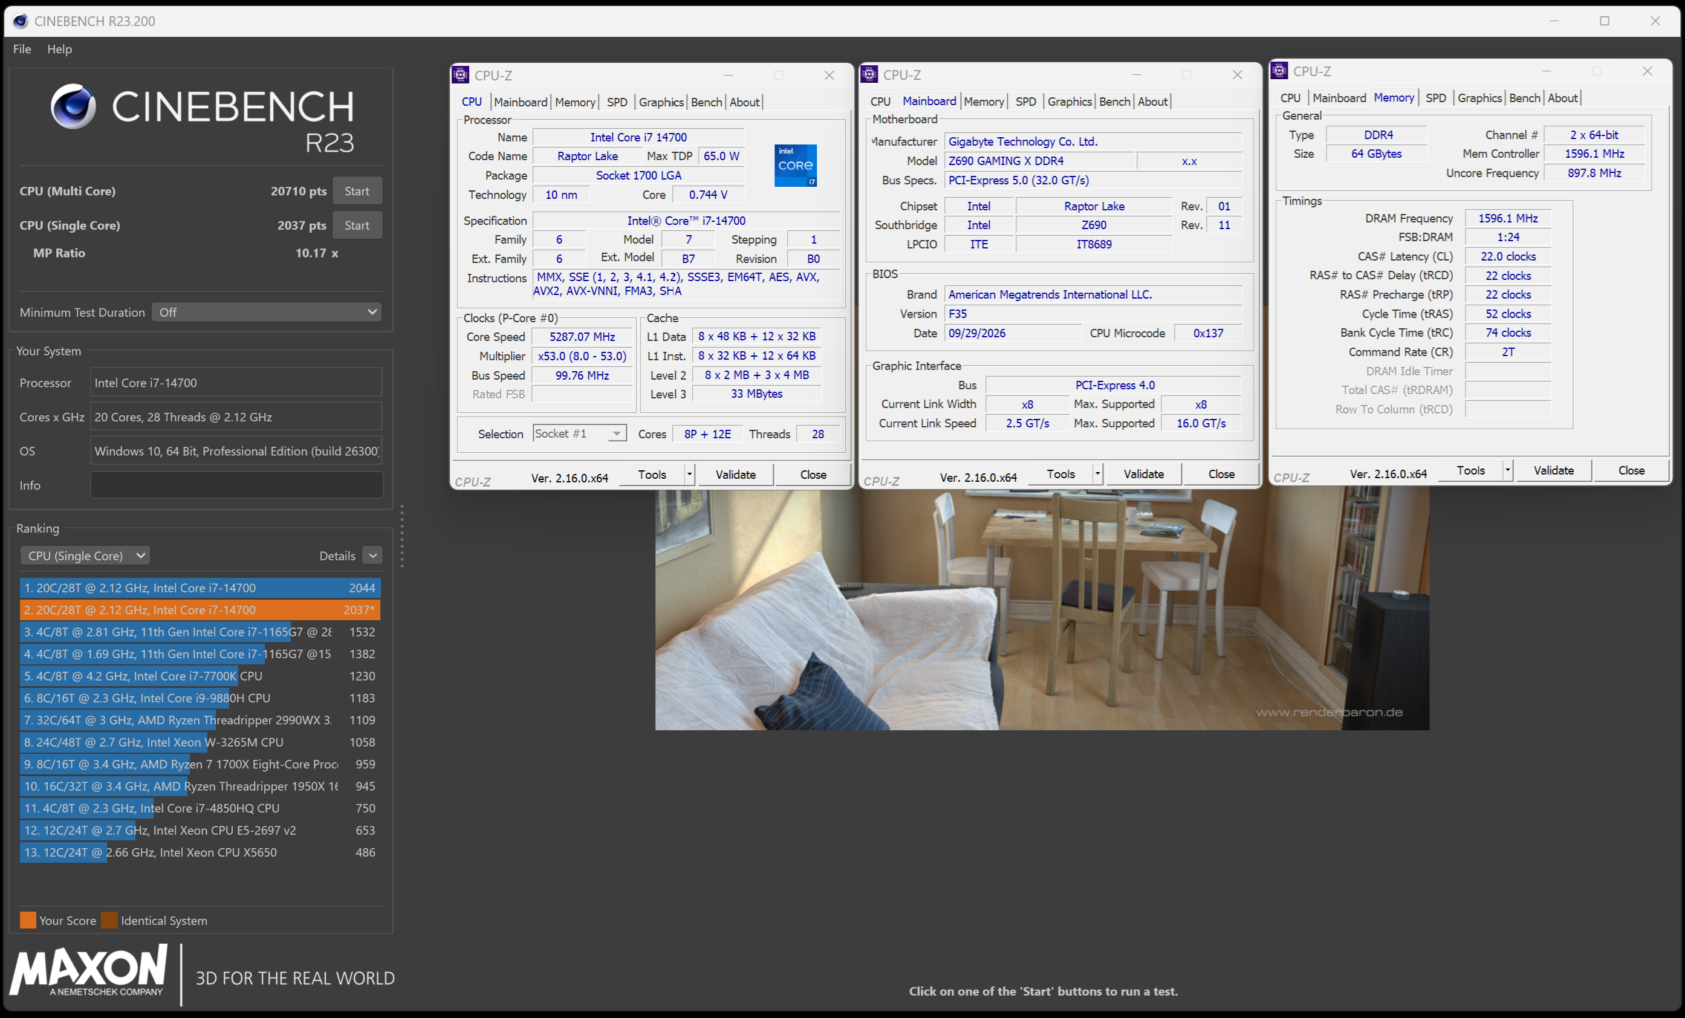Open the Help menu
Screen dimensions: 1685x1018
point(59,48)
